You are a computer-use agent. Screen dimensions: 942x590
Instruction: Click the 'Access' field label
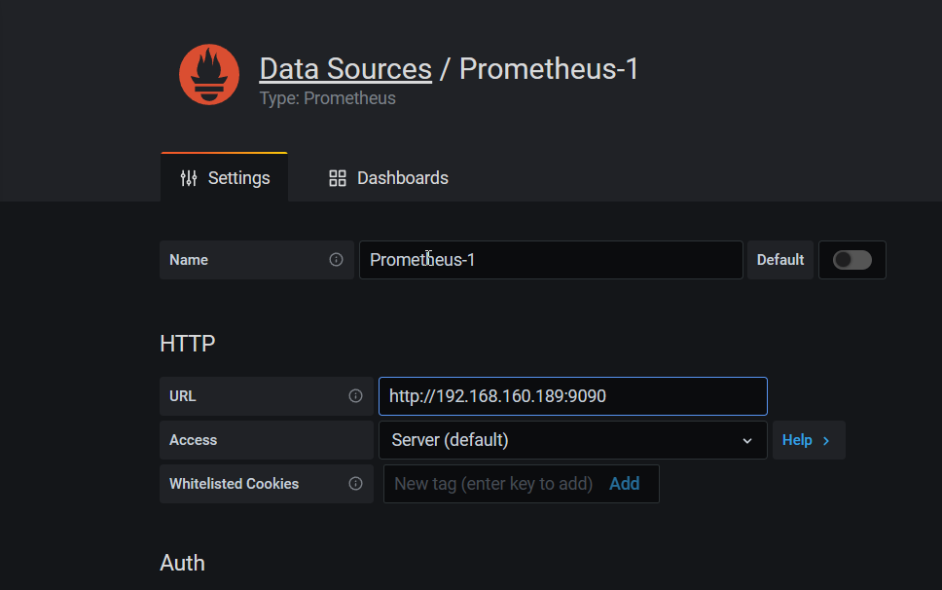pos(193,440)
